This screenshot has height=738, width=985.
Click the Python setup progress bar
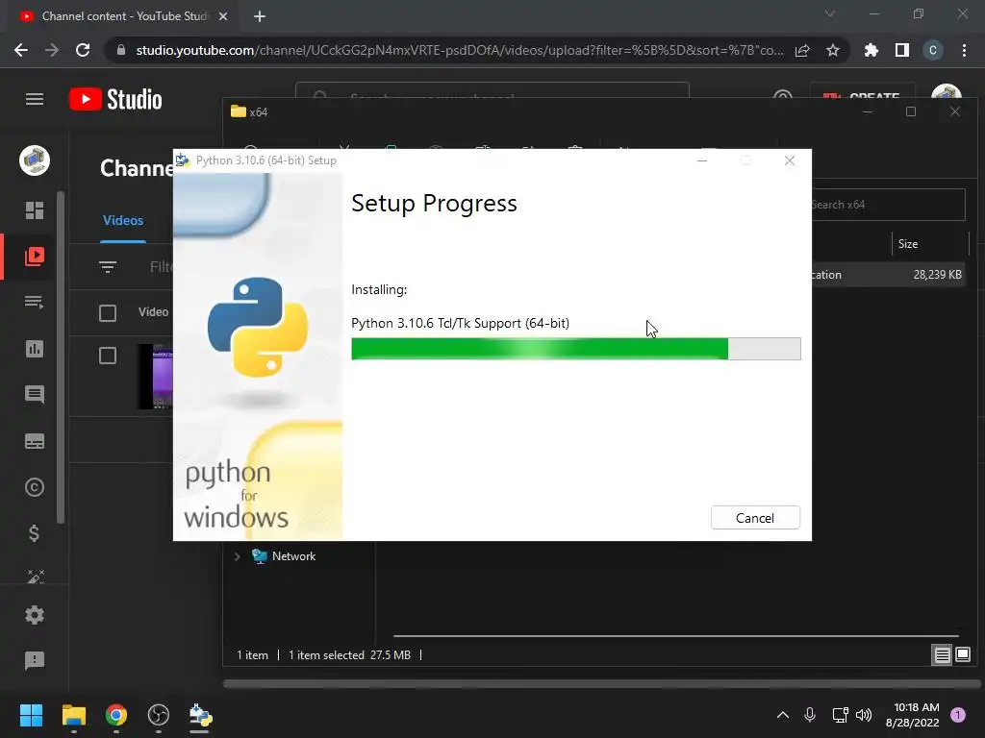pos(575,349)
